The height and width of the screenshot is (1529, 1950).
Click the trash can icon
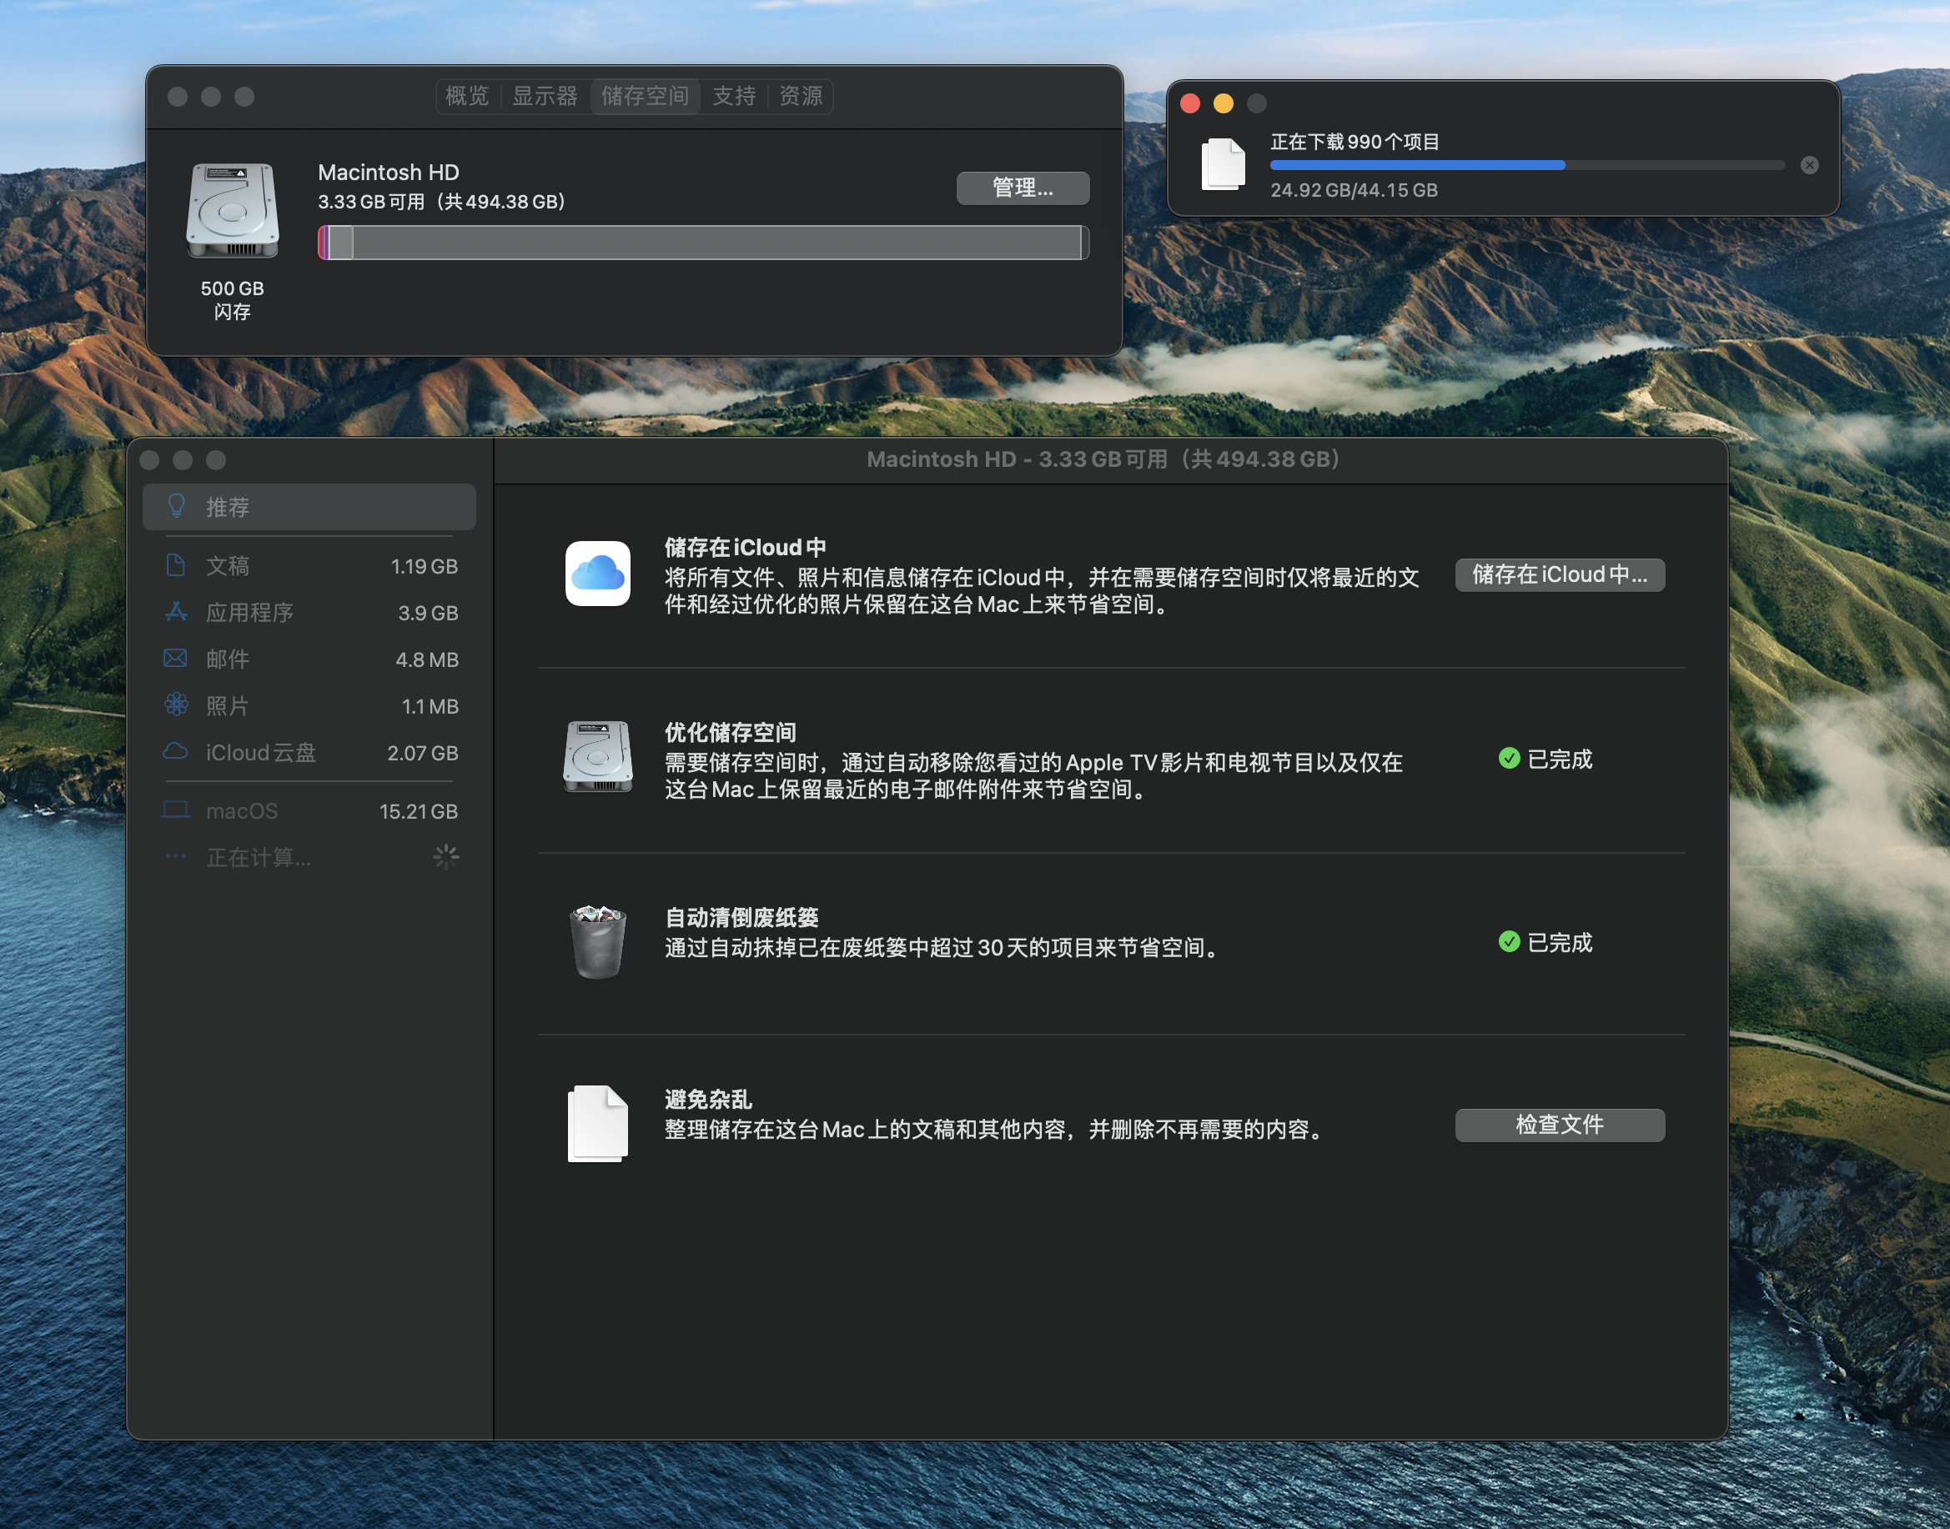tap(597, 942)
